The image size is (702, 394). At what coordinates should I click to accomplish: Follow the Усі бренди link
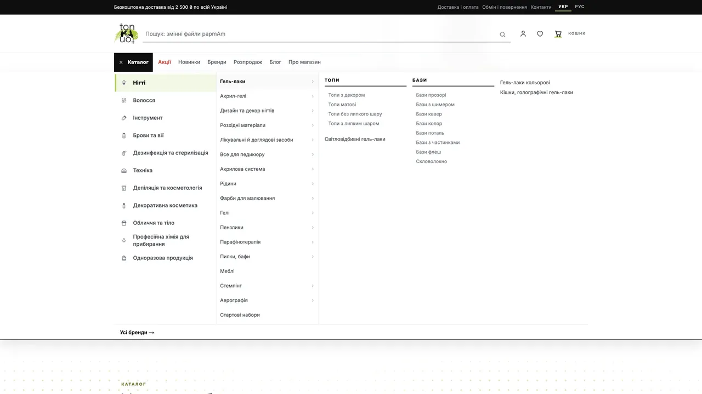pos(137,332)
